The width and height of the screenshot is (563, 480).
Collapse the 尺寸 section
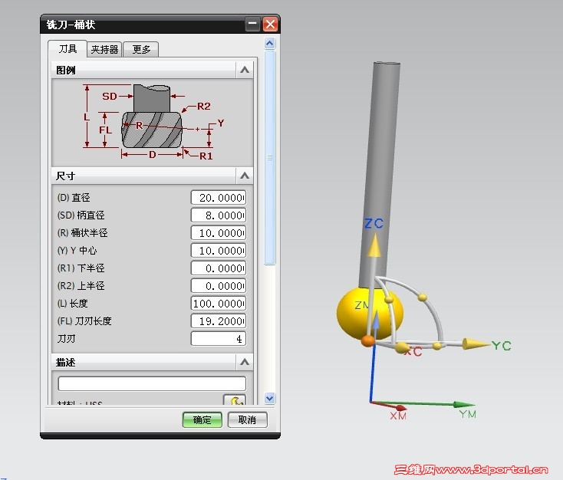(245, 176)
